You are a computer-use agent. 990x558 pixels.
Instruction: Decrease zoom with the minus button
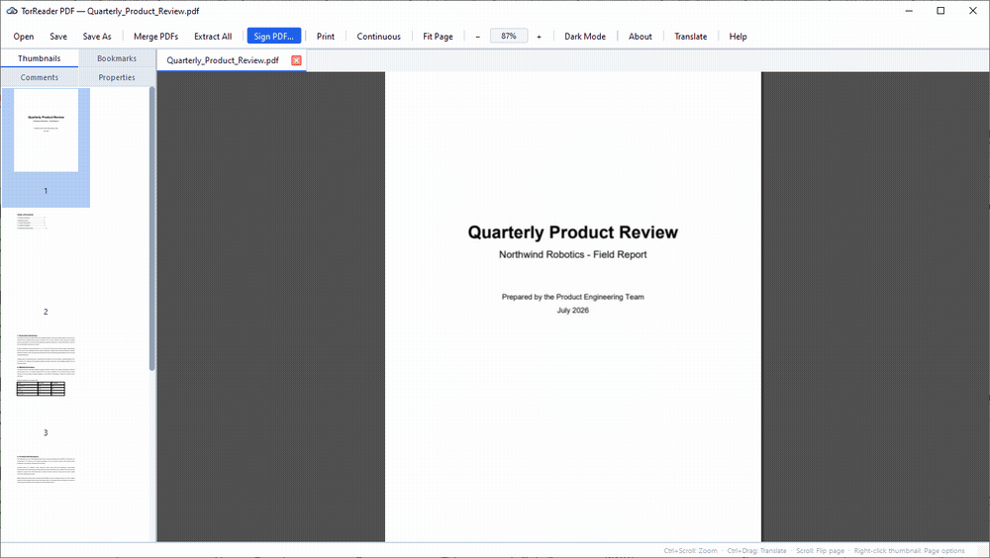click(477, 37)
